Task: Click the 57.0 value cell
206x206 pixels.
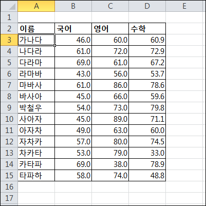Action: 73,142
